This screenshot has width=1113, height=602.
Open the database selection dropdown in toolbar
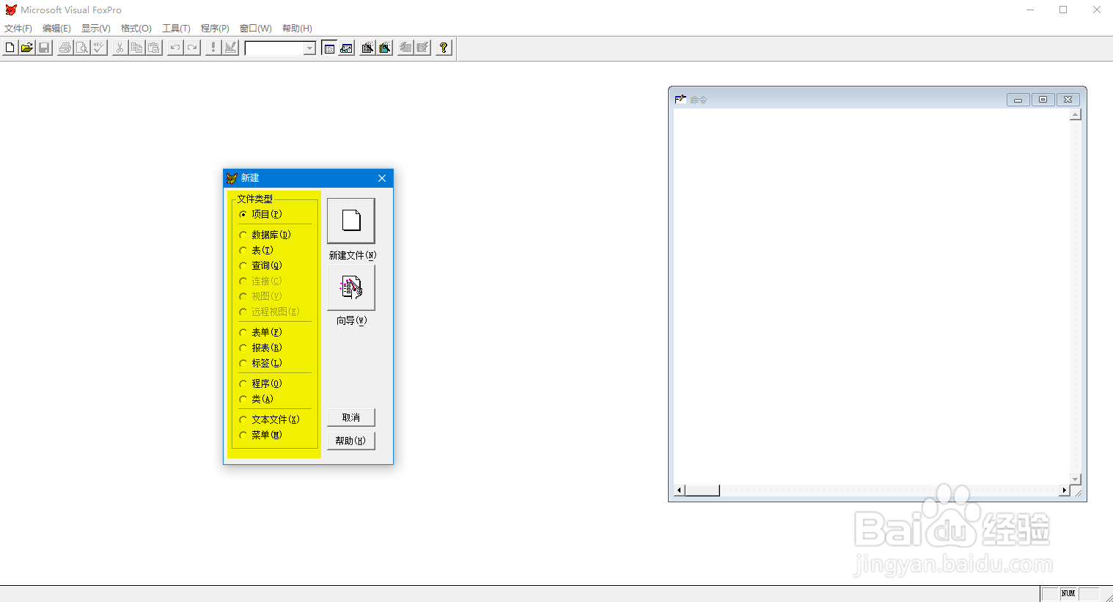[309, 48]
